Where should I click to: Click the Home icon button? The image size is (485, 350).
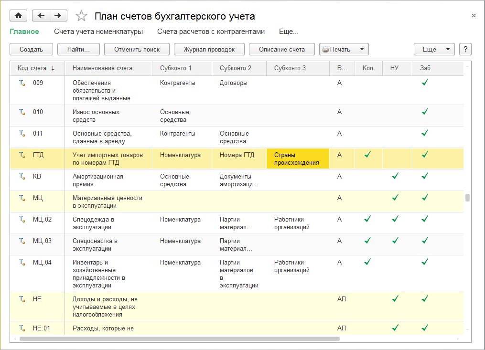(18, 16)
